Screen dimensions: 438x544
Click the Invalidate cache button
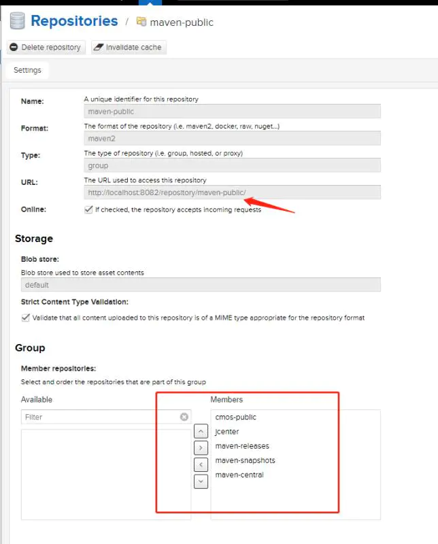tap(129, 47)
